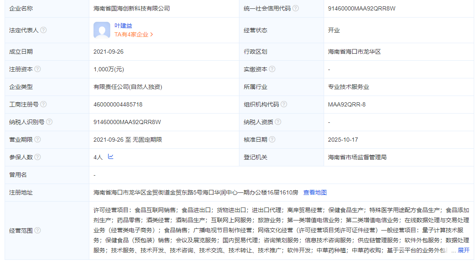Click the legal representative avatar image
Image resolution: width=475 pixels, height=267 pixels.
click(102, 30)
